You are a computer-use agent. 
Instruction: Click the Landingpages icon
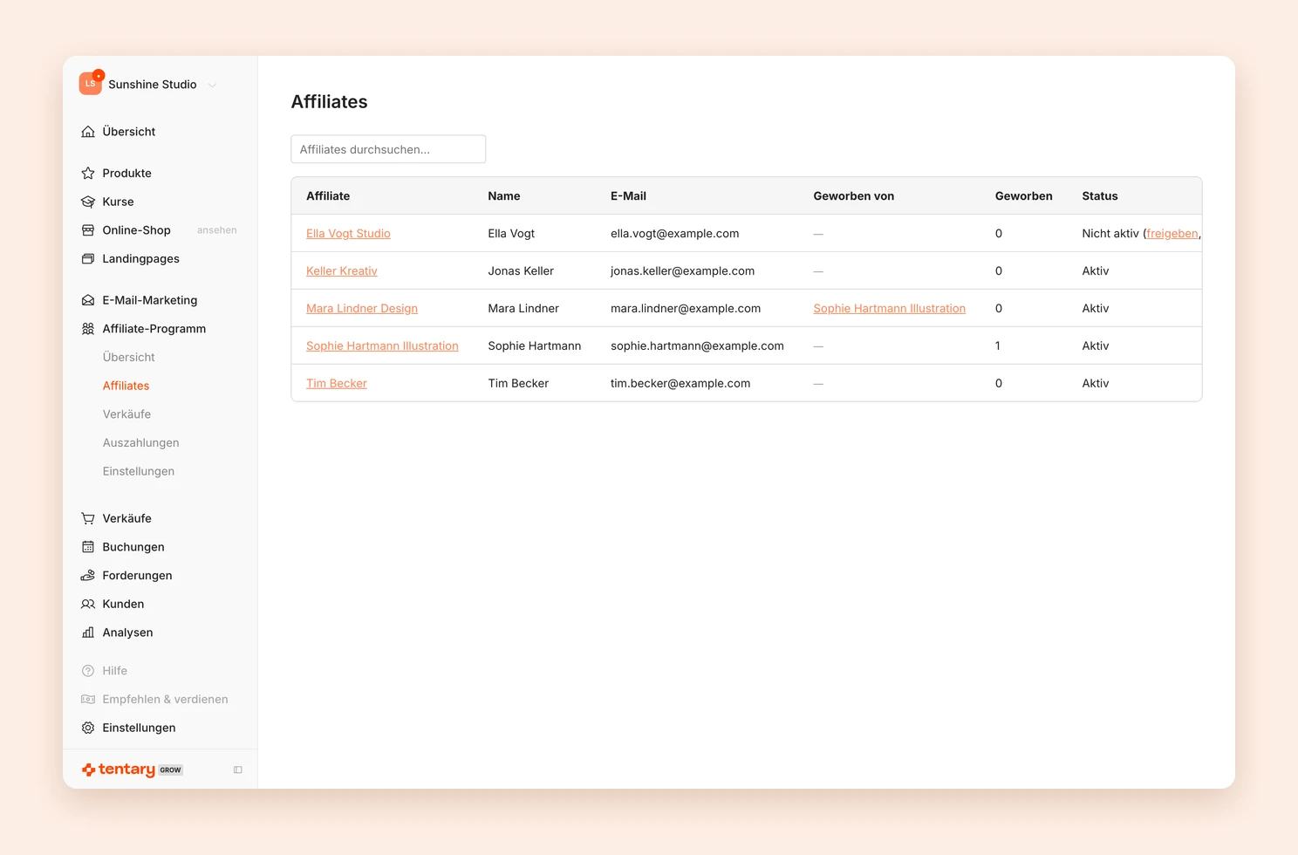click(88, 259)
